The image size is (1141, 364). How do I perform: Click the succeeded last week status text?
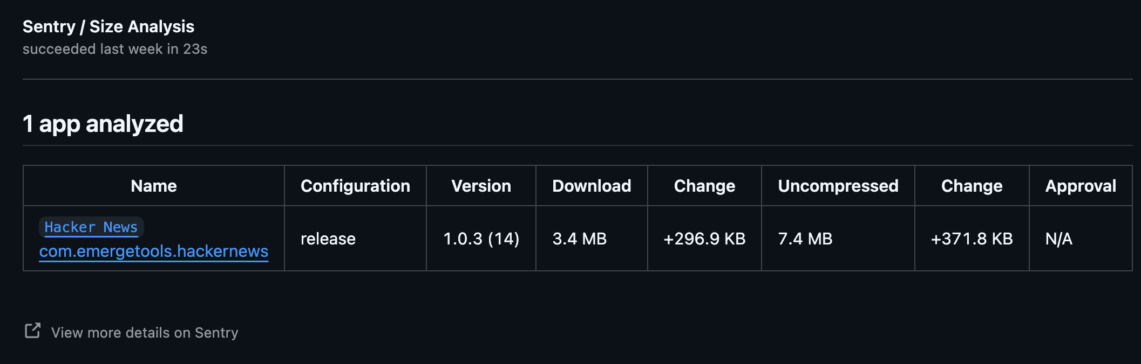[116, 49]
